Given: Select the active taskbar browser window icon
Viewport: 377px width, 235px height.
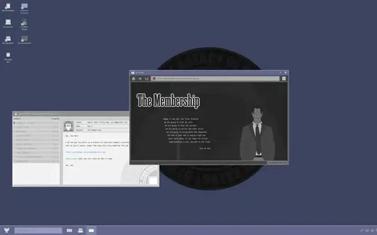Looking at the screenshot, I should (x=91, y=231).
